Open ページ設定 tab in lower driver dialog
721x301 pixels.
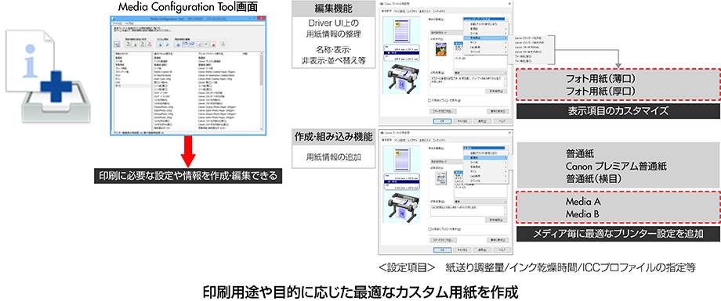tap(400, 141)
